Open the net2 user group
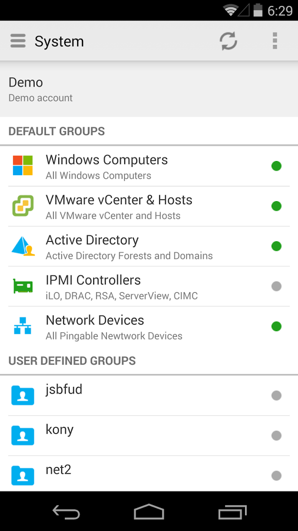 149,474
